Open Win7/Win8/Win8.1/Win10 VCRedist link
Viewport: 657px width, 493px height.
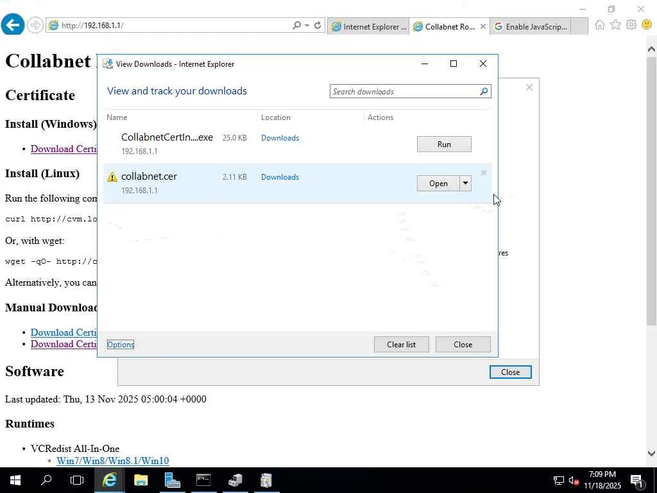click(x=113, y=461)
